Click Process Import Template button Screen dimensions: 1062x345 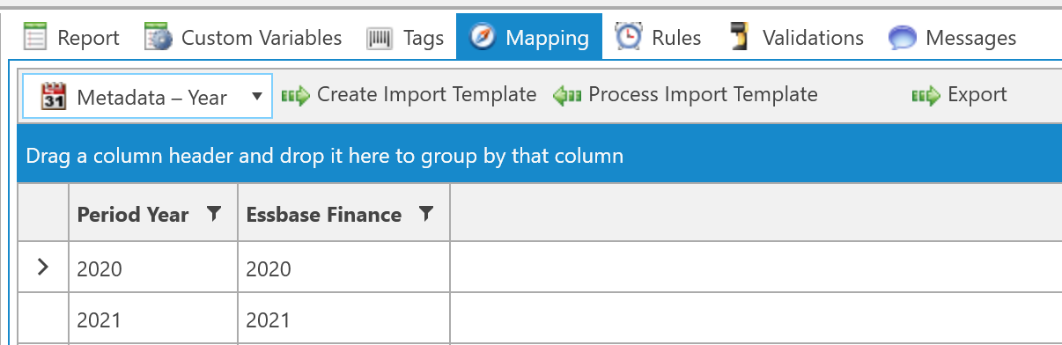(685, 95)
